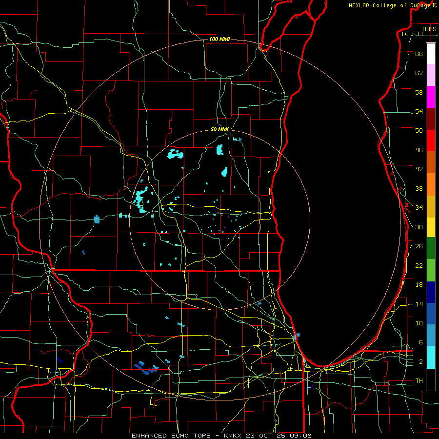
Task: Select the 100 NMI range ring label
Action: coord(219,39)
